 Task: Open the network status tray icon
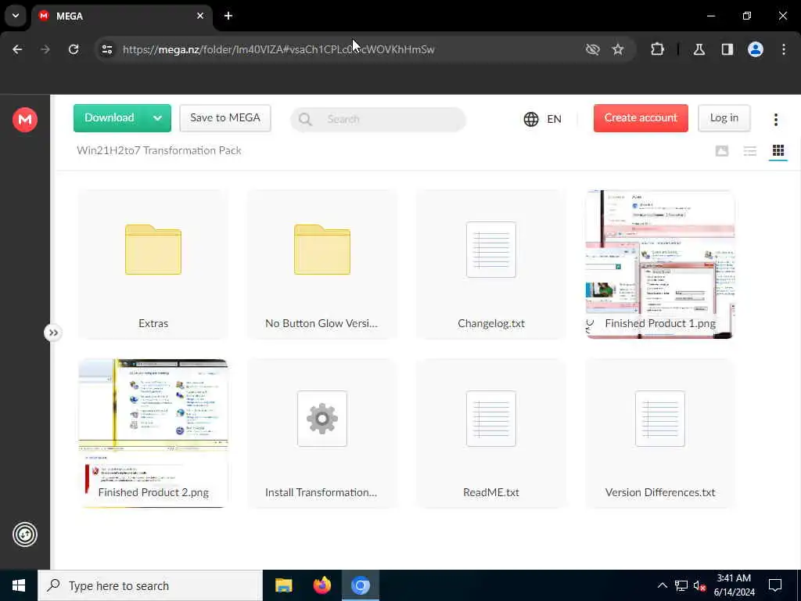pos(681,585)
